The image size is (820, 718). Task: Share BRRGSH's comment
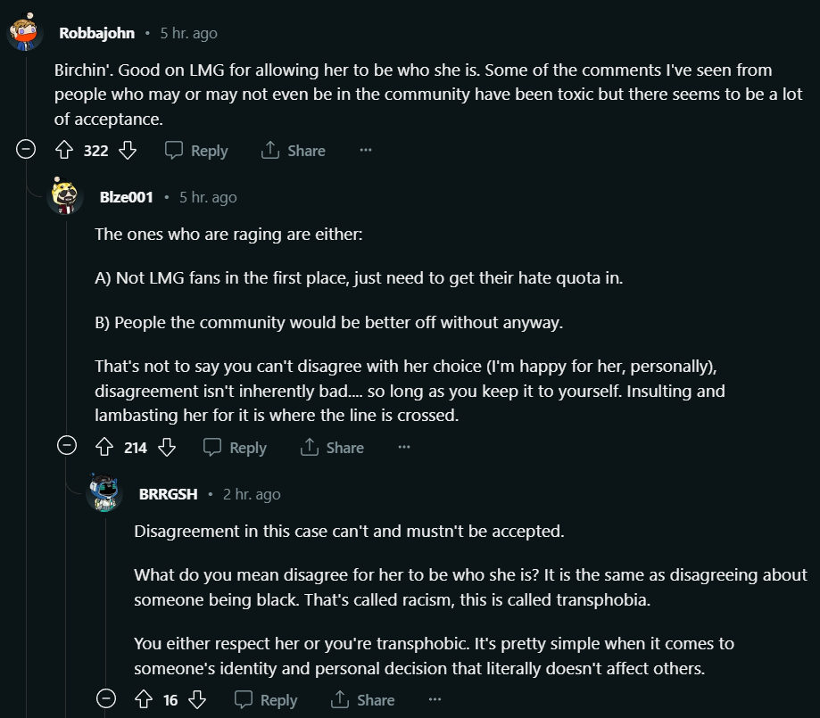(362, 700)
